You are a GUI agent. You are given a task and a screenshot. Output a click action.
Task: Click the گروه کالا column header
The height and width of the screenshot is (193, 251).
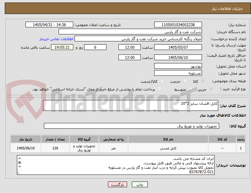84,139
